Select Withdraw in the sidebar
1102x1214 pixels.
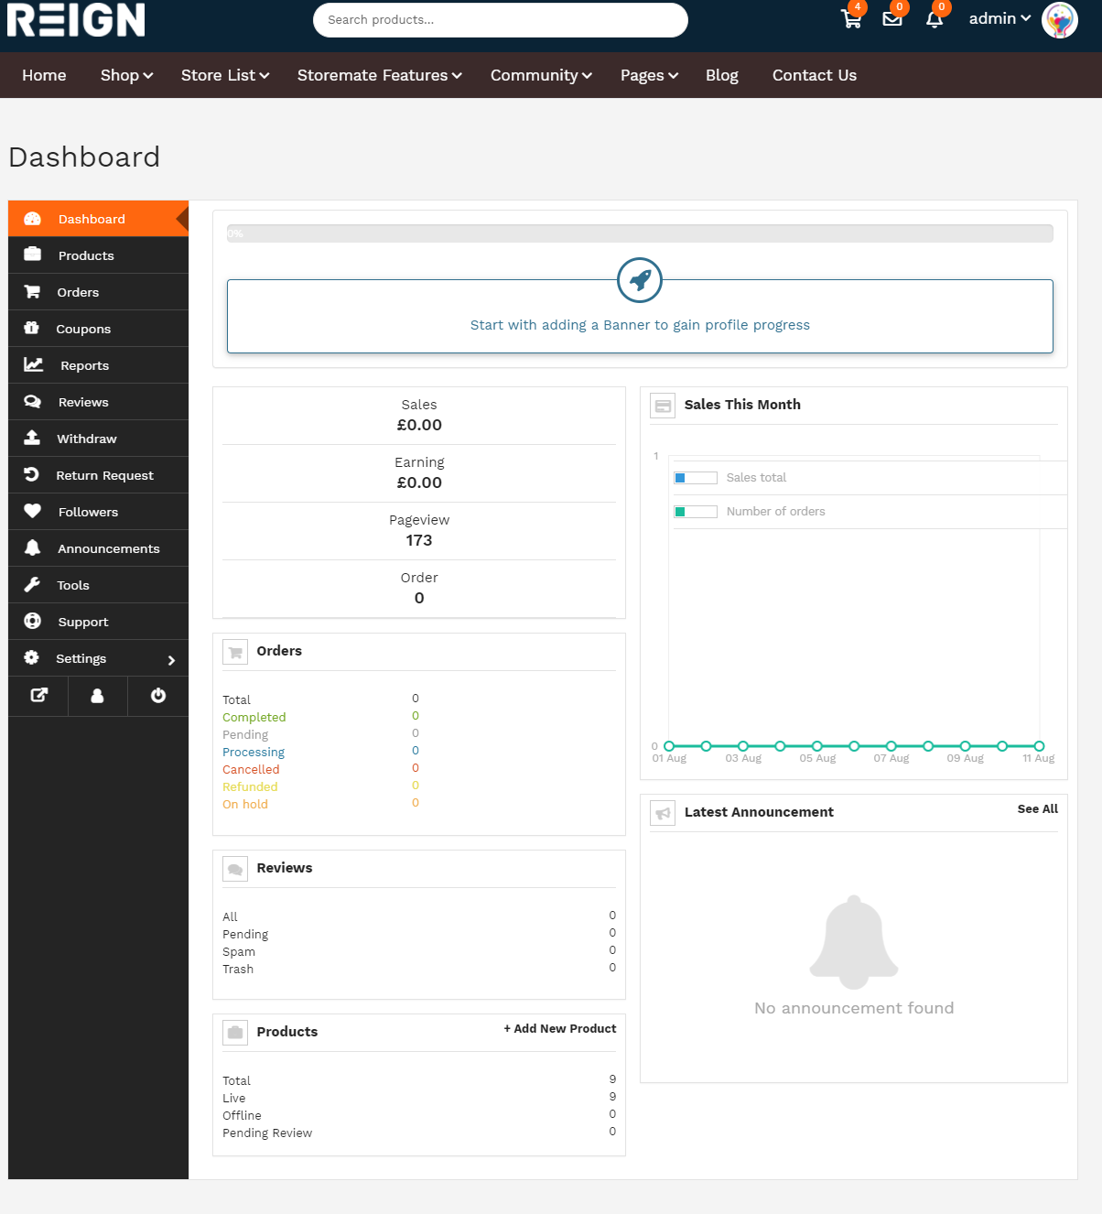99,439
